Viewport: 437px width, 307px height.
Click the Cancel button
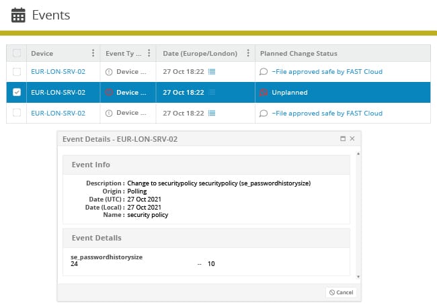coord(341,292)
